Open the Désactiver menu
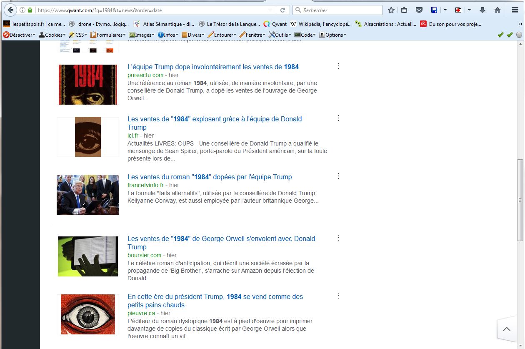Viewport: 525px width, 349px height. coord(19,35)
